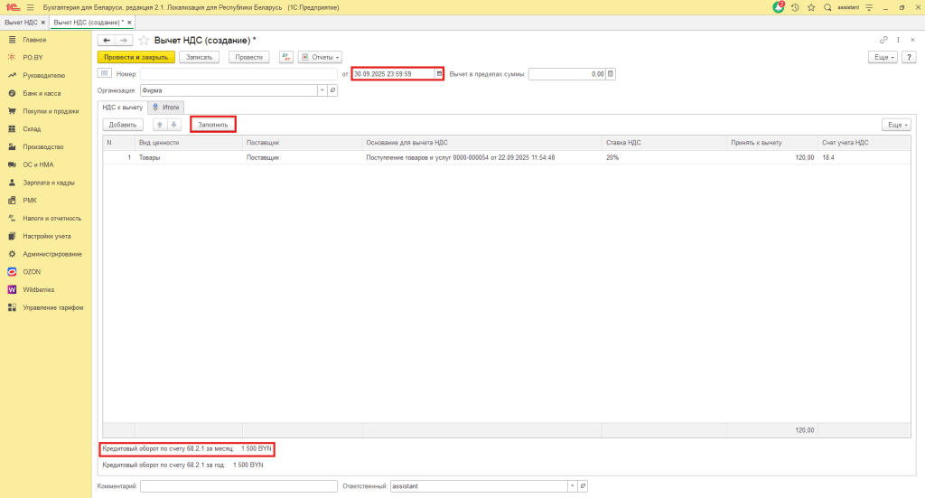Image resolution: width=925 pixels, height=498 pixels.
Task: Expand the Организация dropdown arrow
Action: tap(322, 90)
